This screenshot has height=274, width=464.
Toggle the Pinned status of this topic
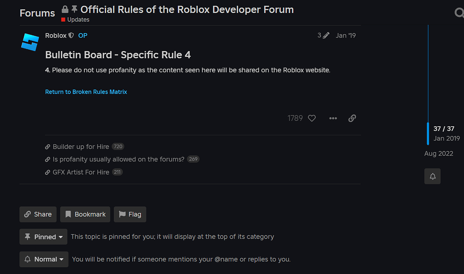click(x=43, y=236)
